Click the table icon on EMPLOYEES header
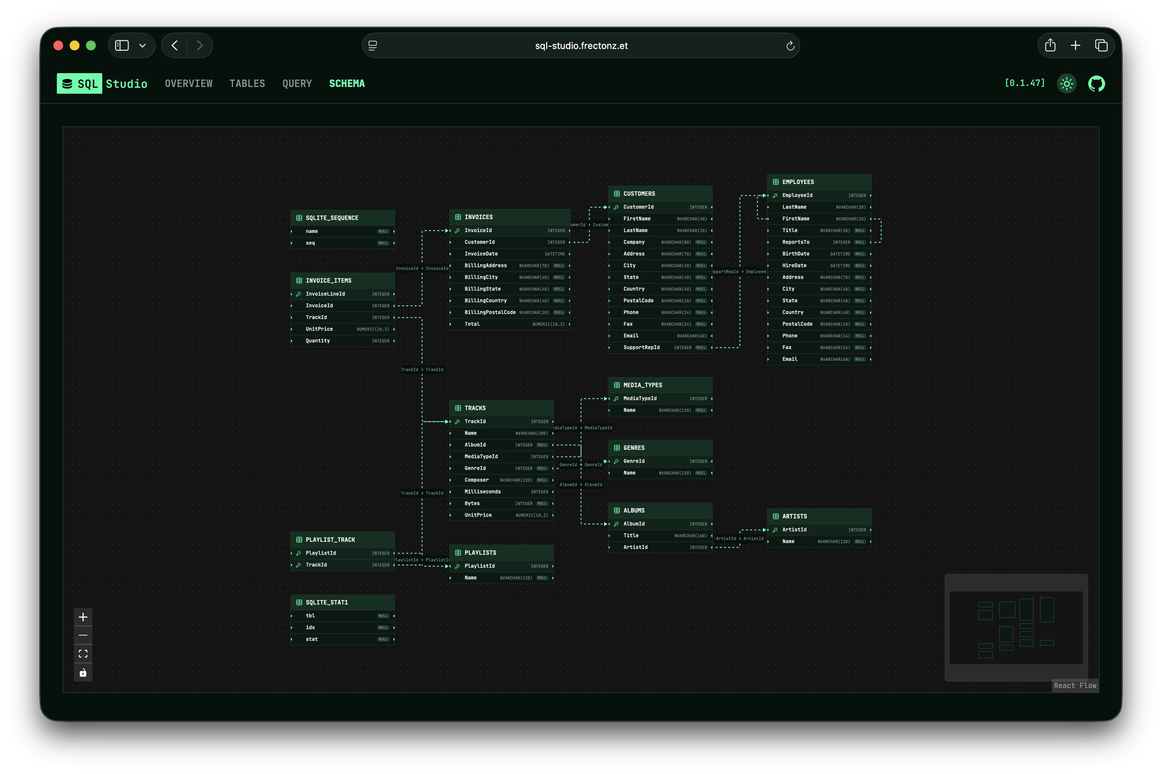The image size is (1162, 774). click(776, 182)
